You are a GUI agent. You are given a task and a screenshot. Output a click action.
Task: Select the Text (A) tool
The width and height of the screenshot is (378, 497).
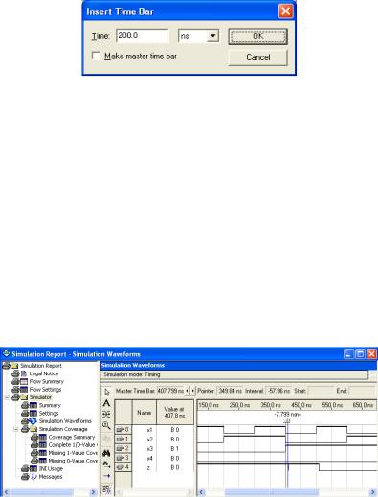tap(106, 403)
